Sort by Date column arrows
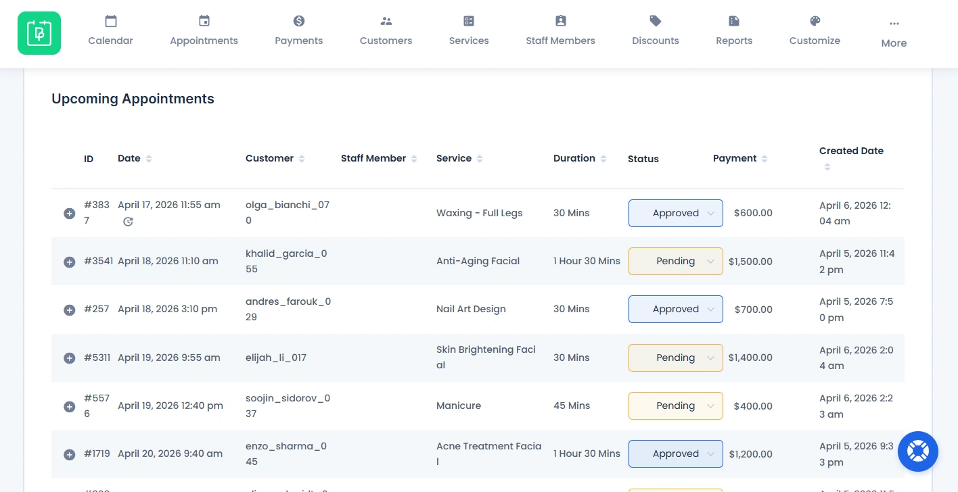Viewport: 958px width, 492px height. coord(149,159)
